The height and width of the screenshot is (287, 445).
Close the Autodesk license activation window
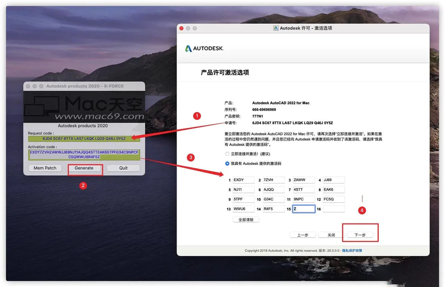(181, 28)
